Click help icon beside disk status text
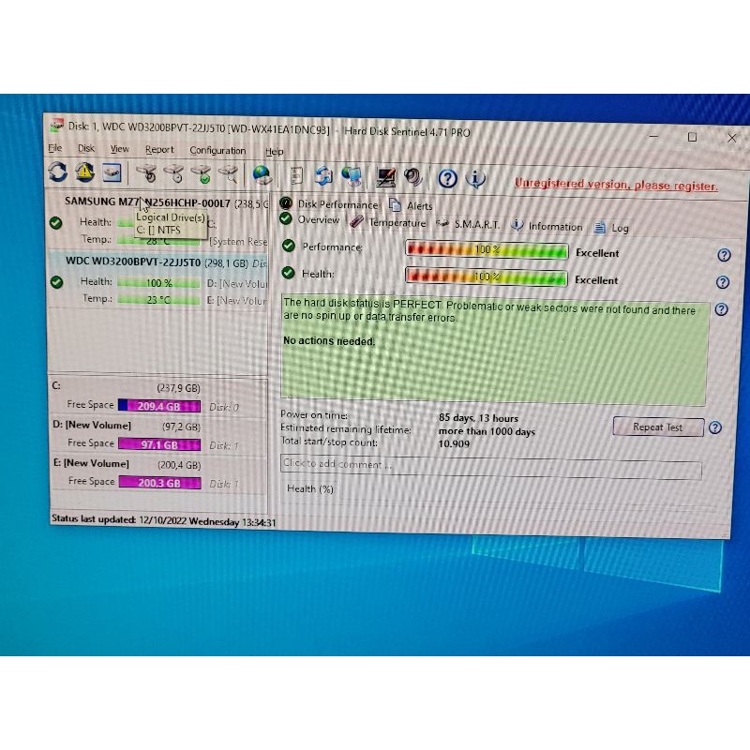 pyautogui.click(x=721, y=309)
